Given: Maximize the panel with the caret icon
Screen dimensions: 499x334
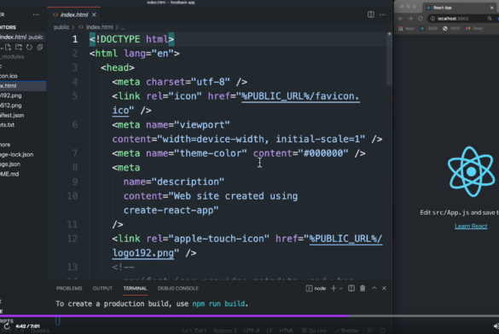Looking at the screenshot, I should coord(374,288).
